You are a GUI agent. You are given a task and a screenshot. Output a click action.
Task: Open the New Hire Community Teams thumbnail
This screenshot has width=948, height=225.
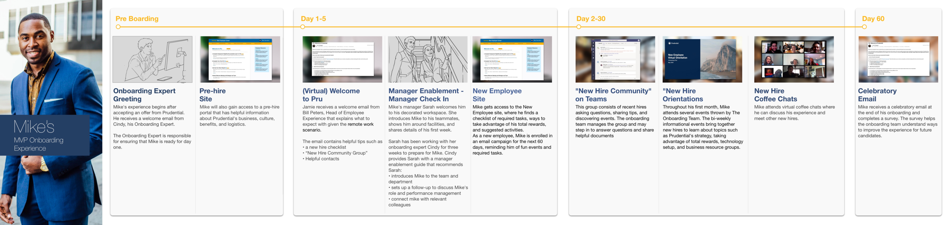tap(615, 59)
